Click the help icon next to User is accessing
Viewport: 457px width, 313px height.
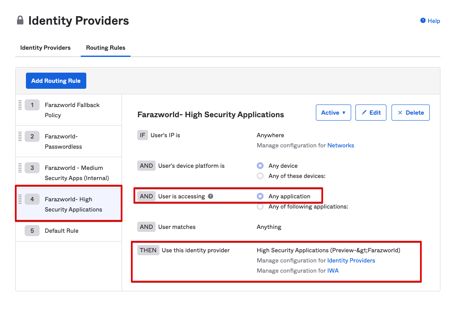[x=210, y=196]
